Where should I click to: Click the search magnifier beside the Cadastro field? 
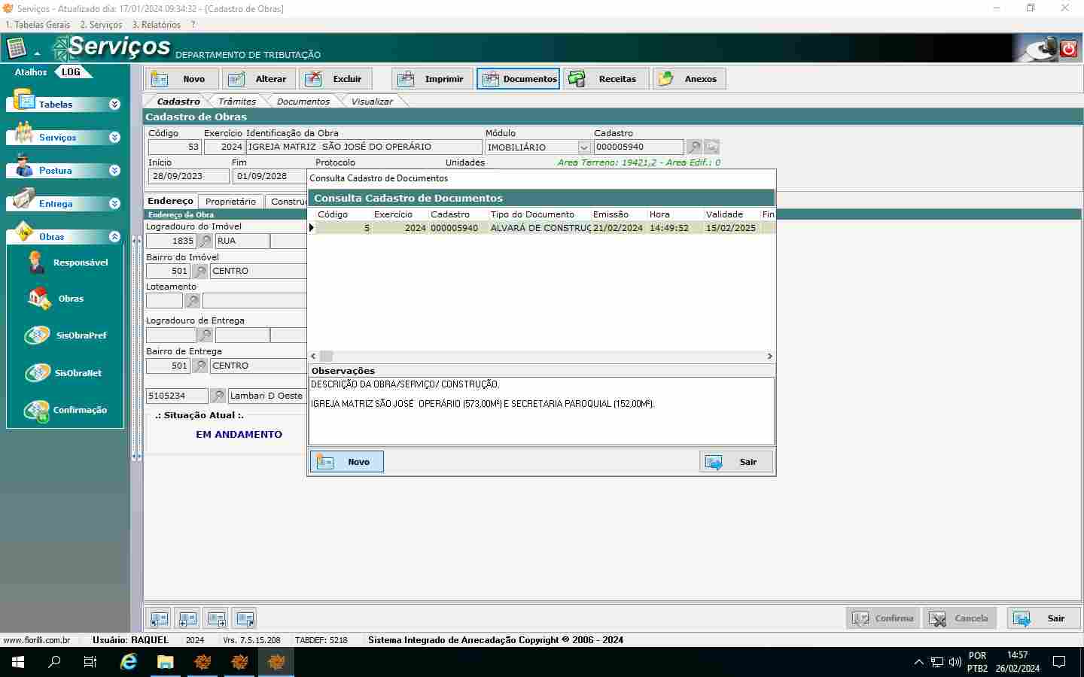pyautogui.click(x=694, y=147)
